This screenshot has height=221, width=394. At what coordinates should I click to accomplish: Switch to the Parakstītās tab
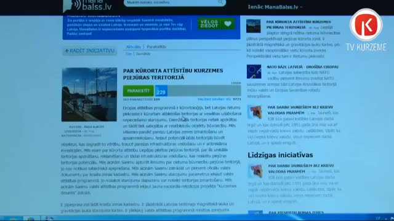[156, 47]
